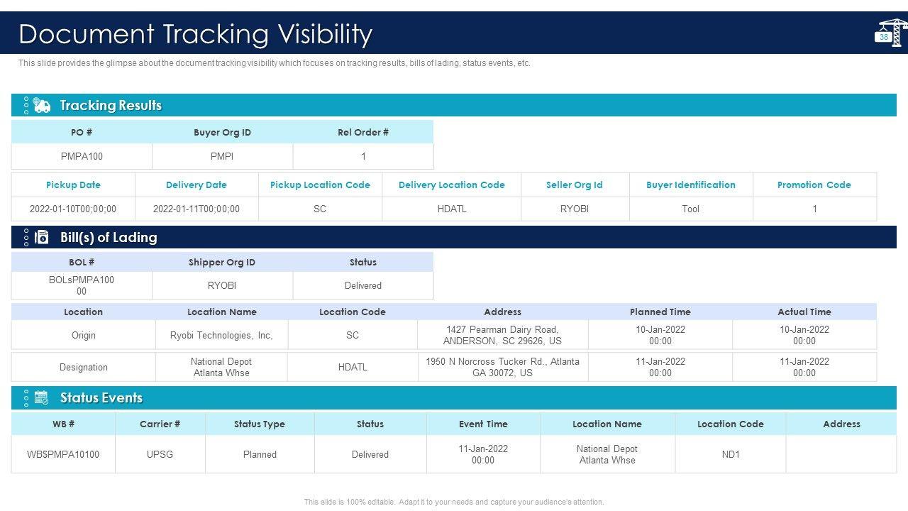Select the 1950 N Norcross Tucker Rd. address cell
Screen dimensions: 908x511
tap(502, 367)
